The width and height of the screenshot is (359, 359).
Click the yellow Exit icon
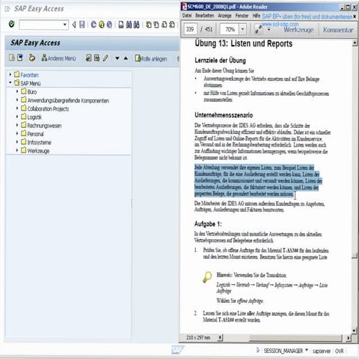pyautogui.click(x=102, y=25)
